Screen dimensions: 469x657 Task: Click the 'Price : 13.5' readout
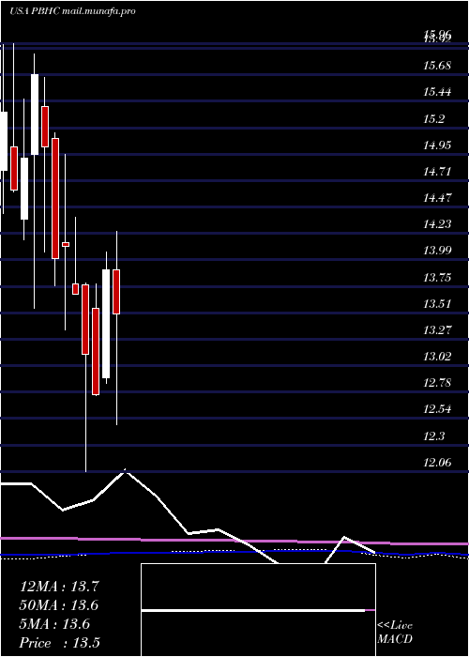[59, 643]
